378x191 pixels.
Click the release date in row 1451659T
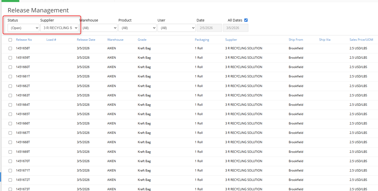pos(83,58)
